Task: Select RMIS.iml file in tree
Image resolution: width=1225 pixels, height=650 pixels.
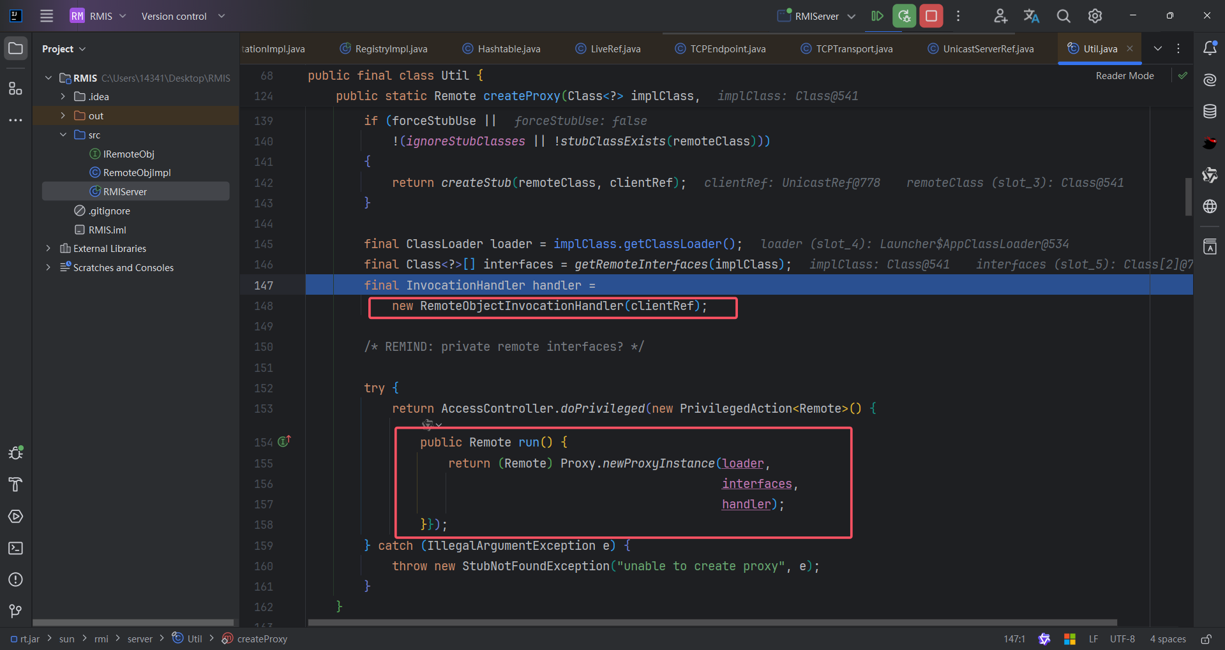Action: [x=100, y=230]
